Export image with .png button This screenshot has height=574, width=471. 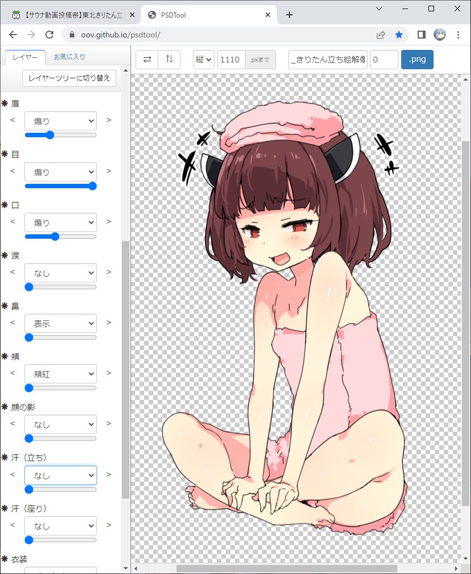417,60
